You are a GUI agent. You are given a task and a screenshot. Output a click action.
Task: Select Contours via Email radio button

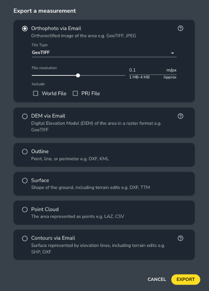25,238
